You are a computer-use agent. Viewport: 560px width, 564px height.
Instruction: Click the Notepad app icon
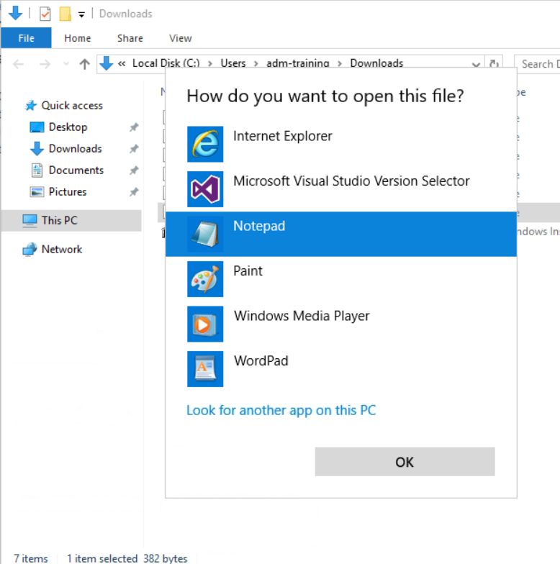click(205, 234)
